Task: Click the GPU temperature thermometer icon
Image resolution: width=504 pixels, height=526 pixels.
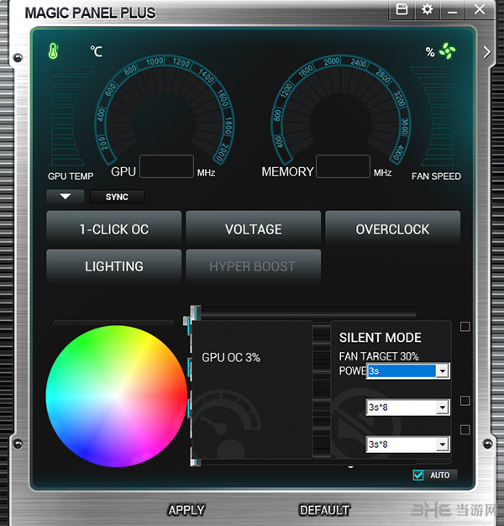Action: [53, 51]
